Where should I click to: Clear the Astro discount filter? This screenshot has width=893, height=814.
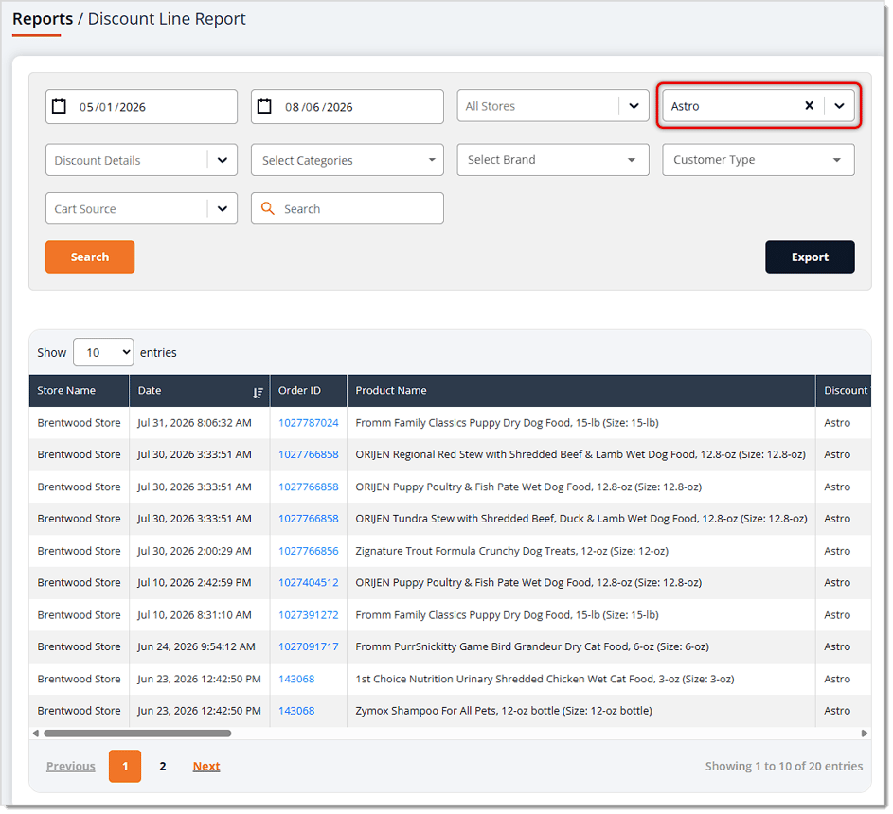[x=809, y=105]
